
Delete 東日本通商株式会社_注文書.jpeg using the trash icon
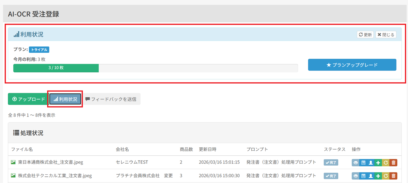(x=393, y=162)
